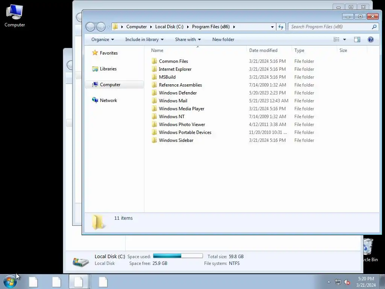This screenshot has height=289, width=385.
Task: Select the MSBuild folder icon
Action: tap(154, 77)
